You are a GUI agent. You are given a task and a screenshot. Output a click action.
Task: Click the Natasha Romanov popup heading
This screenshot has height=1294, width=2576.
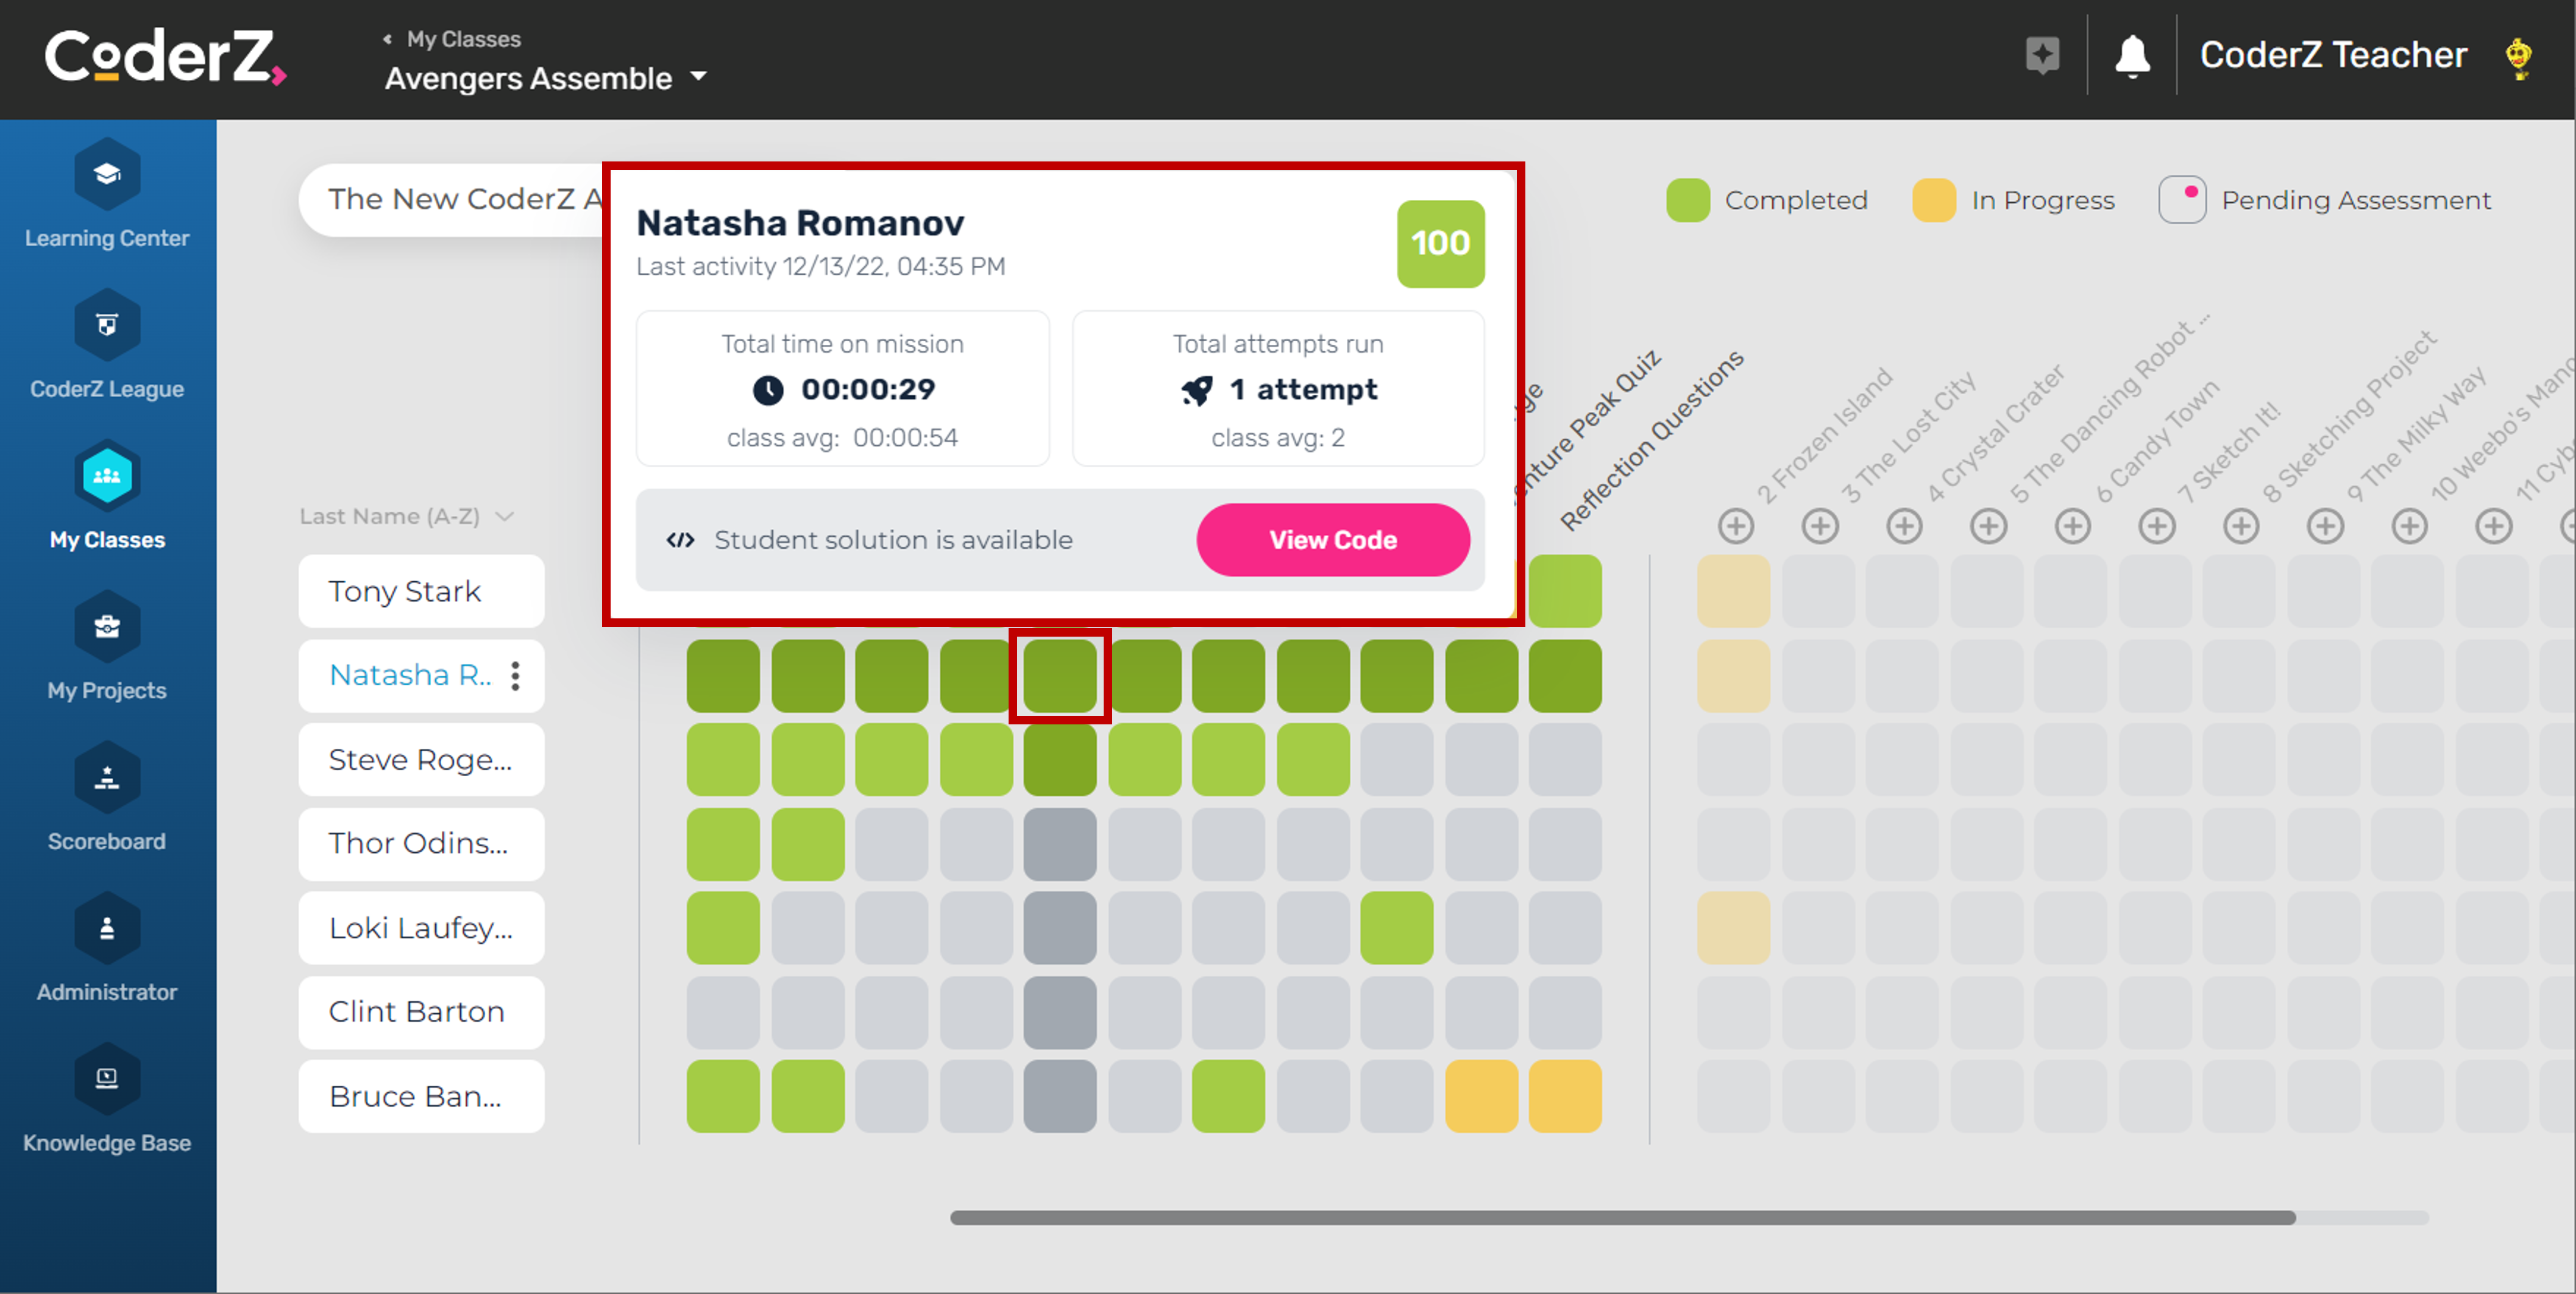[x=800, y=223]
